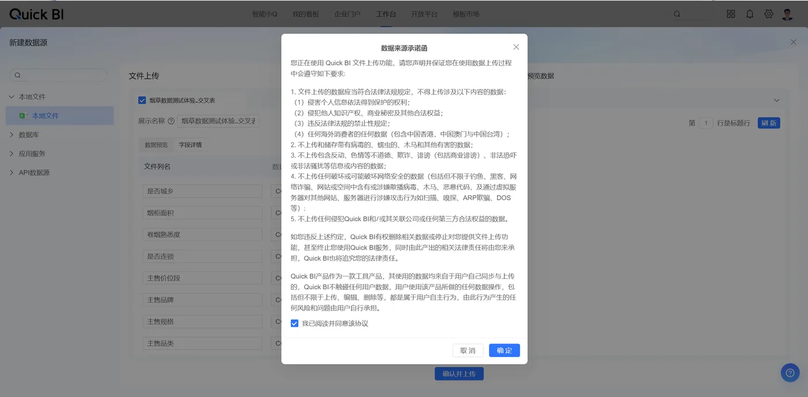Click the 烟柜面积 column name field
The width and height of the screenshot is (808, 397).
203,213
